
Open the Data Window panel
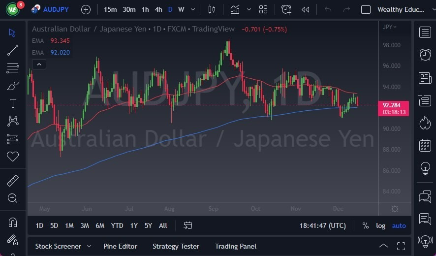(425, 100)
